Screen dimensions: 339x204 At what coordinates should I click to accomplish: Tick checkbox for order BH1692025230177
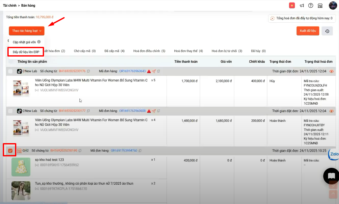[10, 111]
